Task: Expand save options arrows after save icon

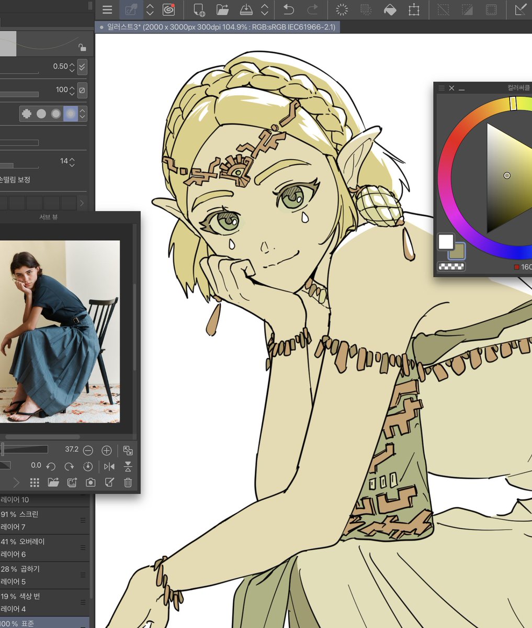Action: [265, 9]
